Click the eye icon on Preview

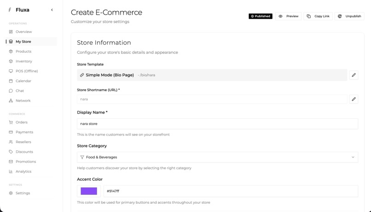[280, 16]
